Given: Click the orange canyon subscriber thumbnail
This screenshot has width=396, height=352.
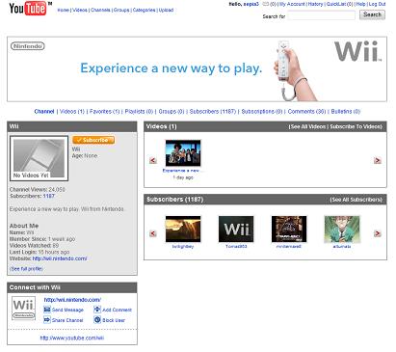Looking at the screenshot, I should pyautogui.click(x=183, y=229).
